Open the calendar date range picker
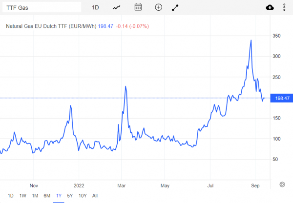Image resolution: width=293 pixels, height=203 pixels. pos(138,7)
